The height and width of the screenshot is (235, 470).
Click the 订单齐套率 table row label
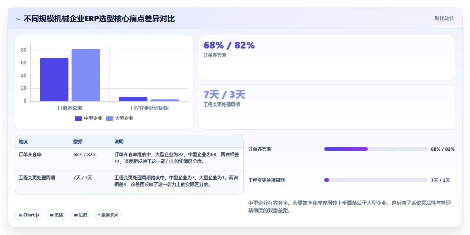click(x=30, y=155)
